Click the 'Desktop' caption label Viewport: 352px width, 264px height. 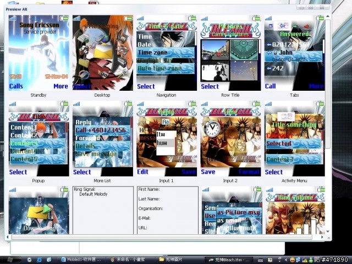coord(102,95)
